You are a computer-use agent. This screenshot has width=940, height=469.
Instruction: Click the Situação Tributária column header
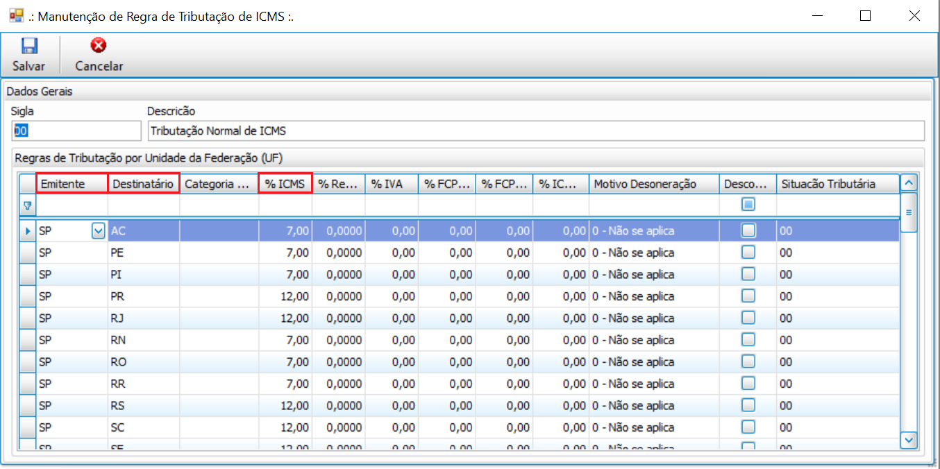[x=838, y=184]
